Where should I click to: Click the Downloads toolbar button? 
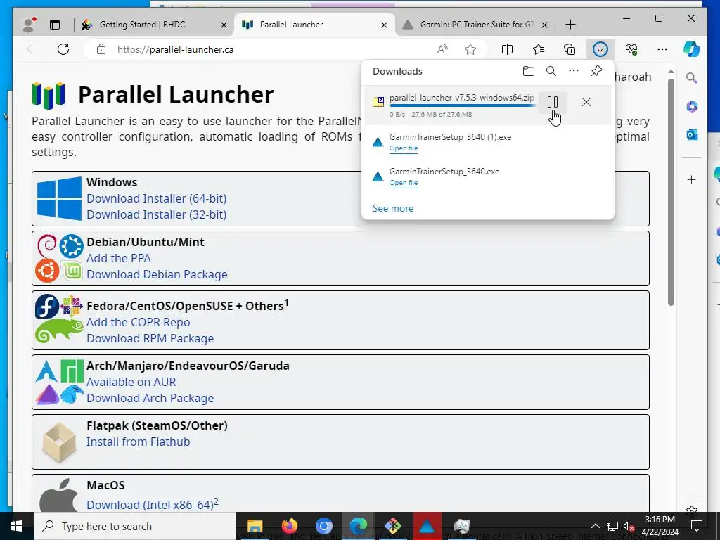coord(600,49)
